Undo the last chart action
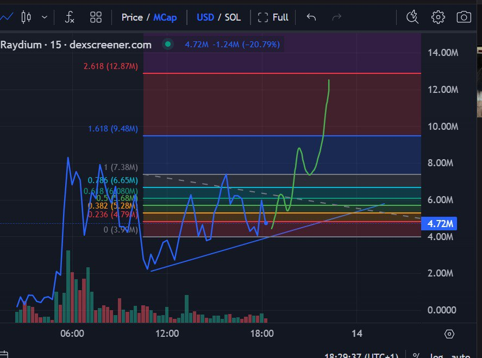Screen dimensions: 482x358 [x=311, y=17]
